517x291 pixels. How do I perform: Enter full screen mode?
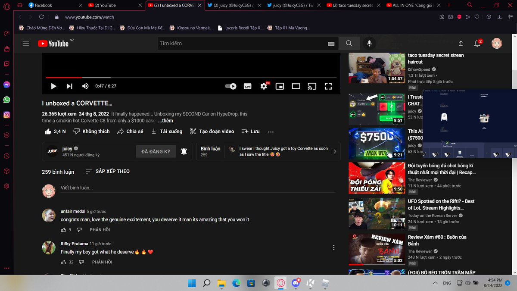[328, 86]
